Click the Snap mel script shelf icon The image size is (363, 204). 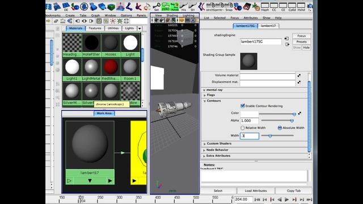point(229,6)
